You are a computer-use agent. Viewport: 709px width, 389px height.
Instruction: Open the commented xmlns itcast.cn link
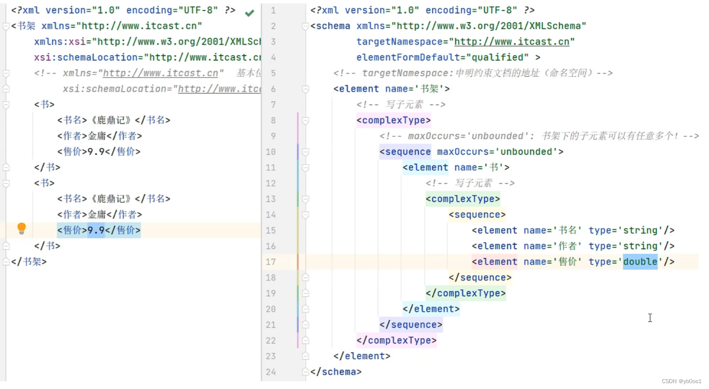point(160,73)
